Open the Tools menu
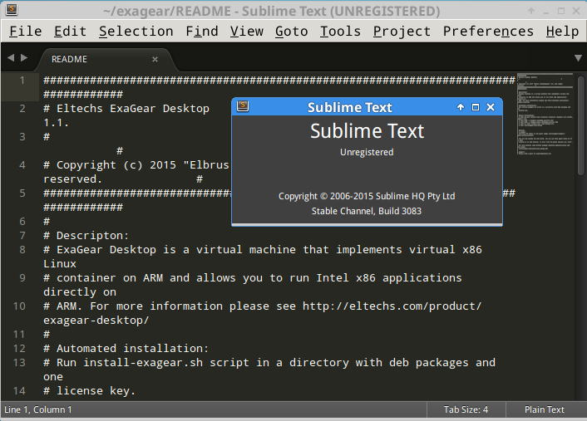 coord(340,31)
